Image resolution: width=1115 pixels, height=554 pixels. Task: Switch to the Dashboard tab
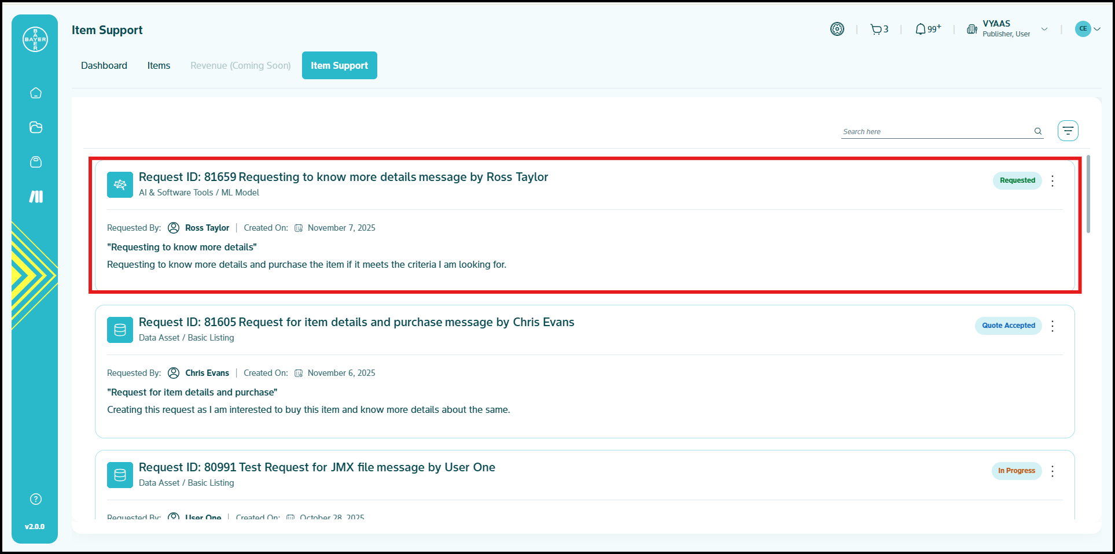(104, 66)
